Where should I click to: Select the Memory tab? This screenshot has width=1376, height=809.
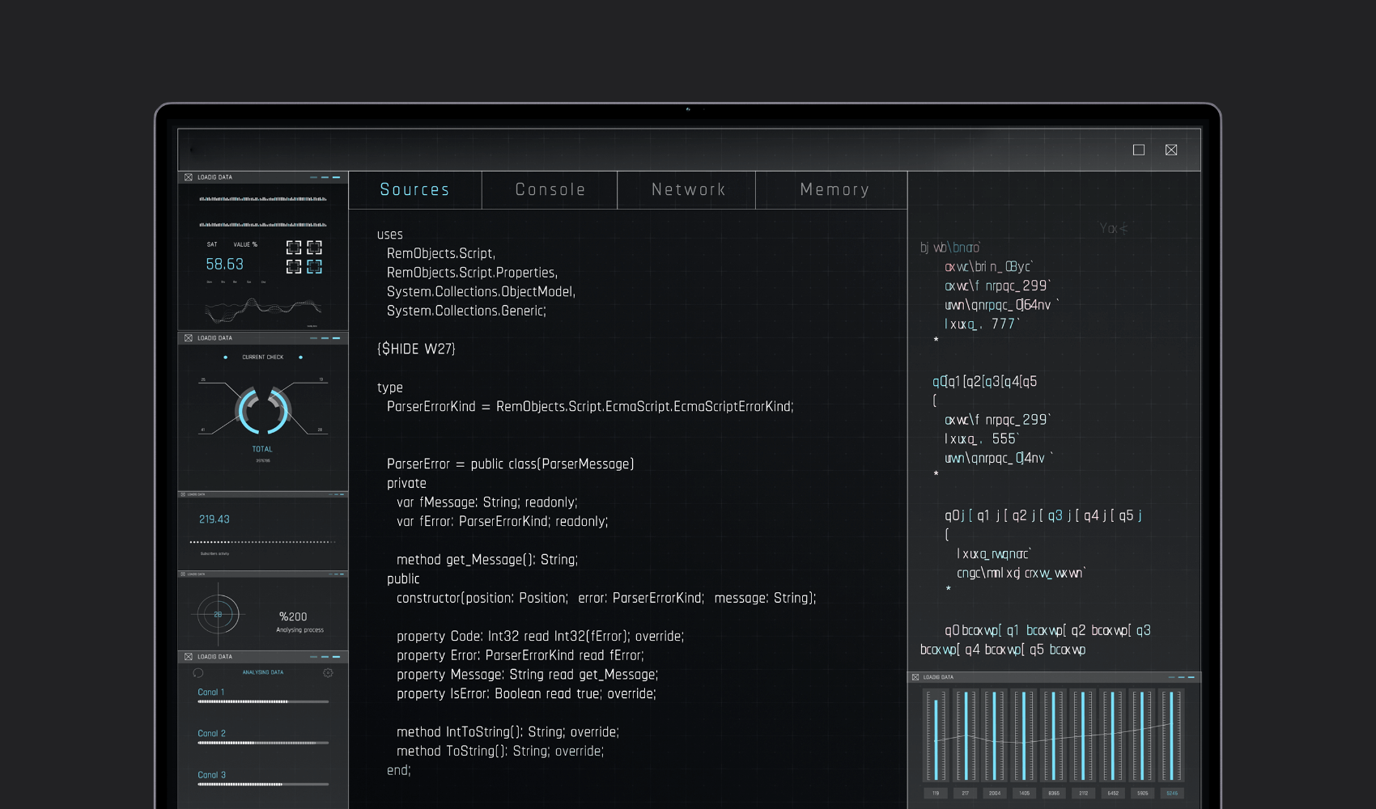pyautogui.click(x=834, y=190)
